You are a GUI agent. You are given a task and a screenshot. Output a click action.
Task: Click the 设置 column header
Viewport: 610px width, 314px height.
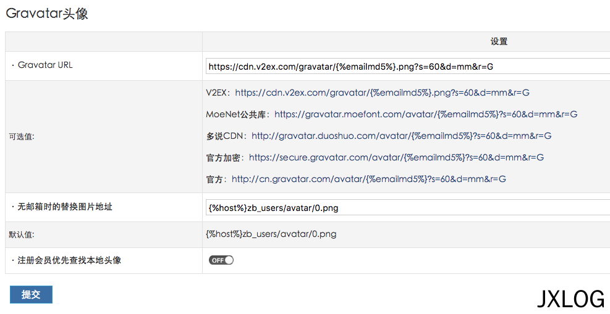(x=499, y=41)
